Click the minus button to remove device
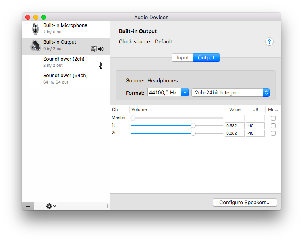The image size is (303, 242). pos(40,206)
